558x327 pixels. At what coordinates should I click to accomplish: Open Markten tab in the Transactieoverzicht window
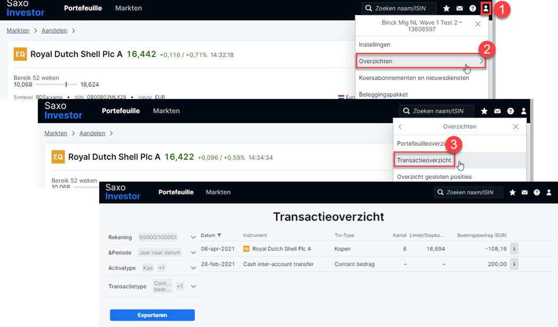click(218, 192)
